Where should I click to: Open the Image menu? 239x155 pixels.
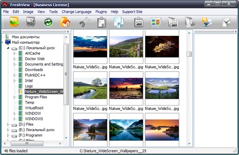[28, 12]
